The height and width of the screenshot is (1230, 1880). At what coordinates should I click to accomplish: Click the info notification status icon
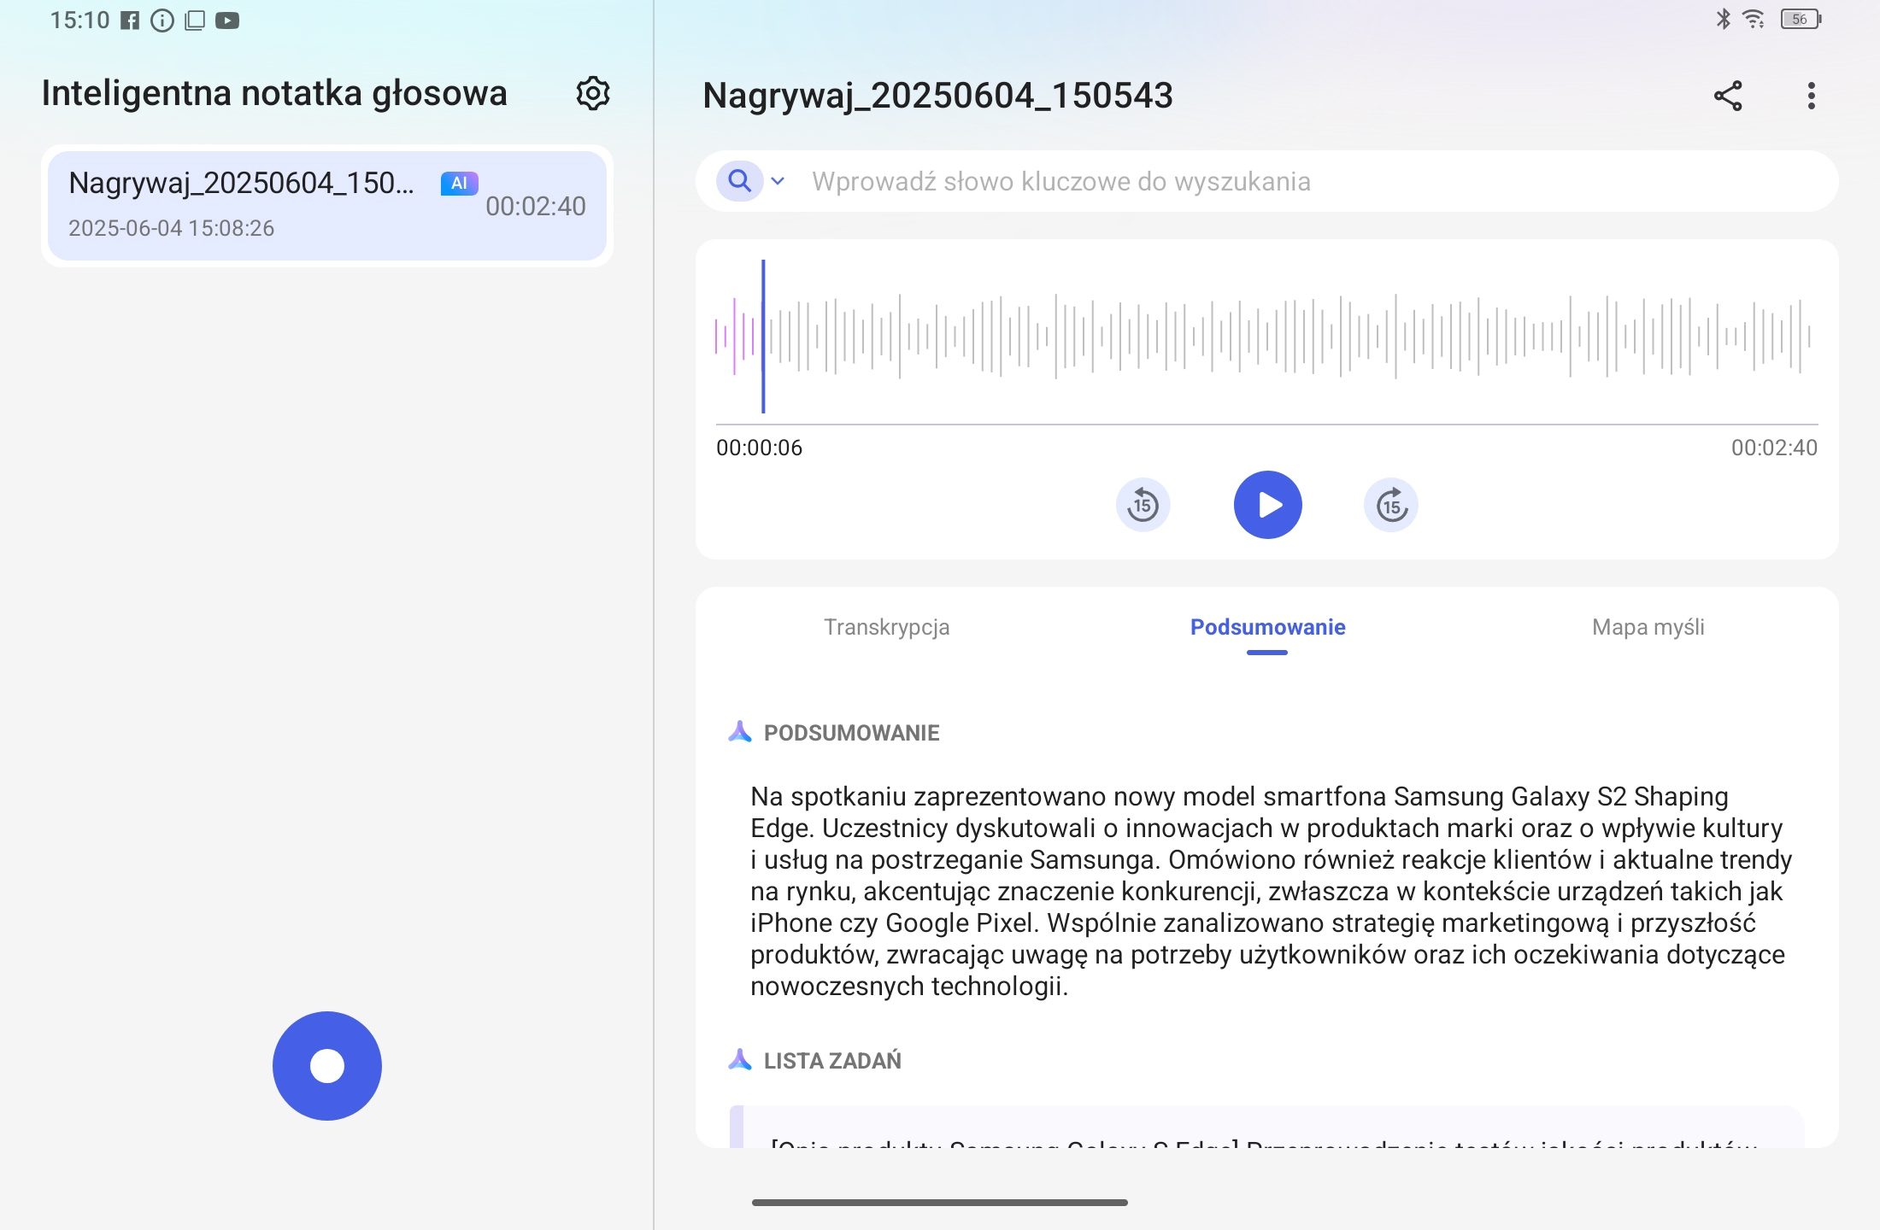click(162, 20)
